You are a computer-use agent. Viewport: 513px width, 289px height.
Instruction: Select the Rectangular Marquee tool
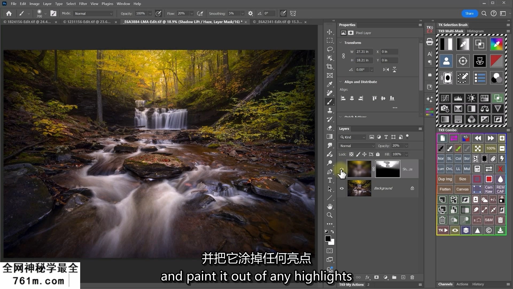click(x=330, y=41)
